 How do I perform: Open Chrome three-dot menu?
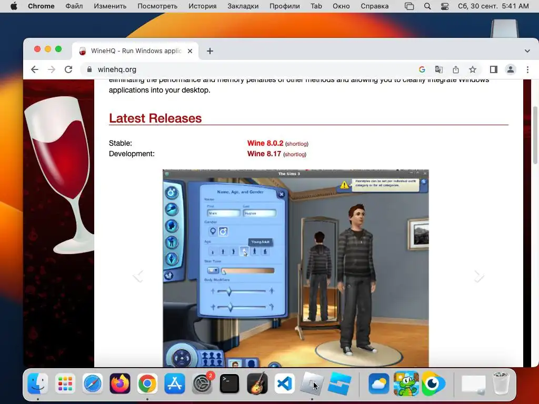pos(527,69)
